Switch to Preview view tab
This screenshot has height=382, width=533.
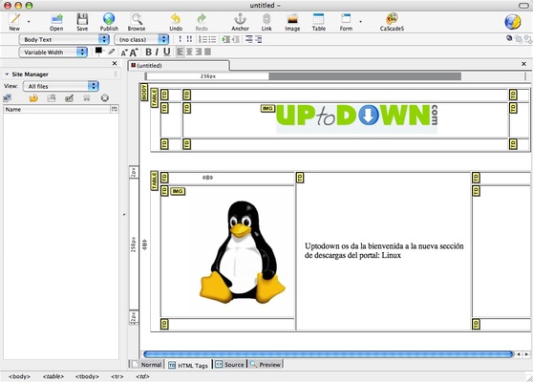tap(266, 364)
